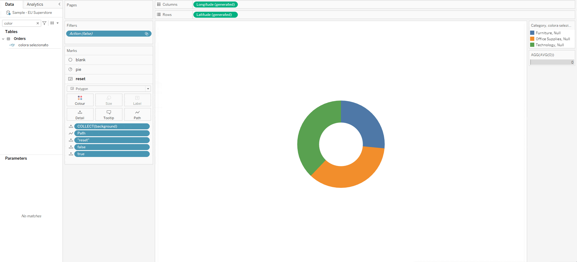Click the Latitude (generated) row pill
Image resolution: width=577 pixels, height=262 pixels.
click(x=216, y=15)
